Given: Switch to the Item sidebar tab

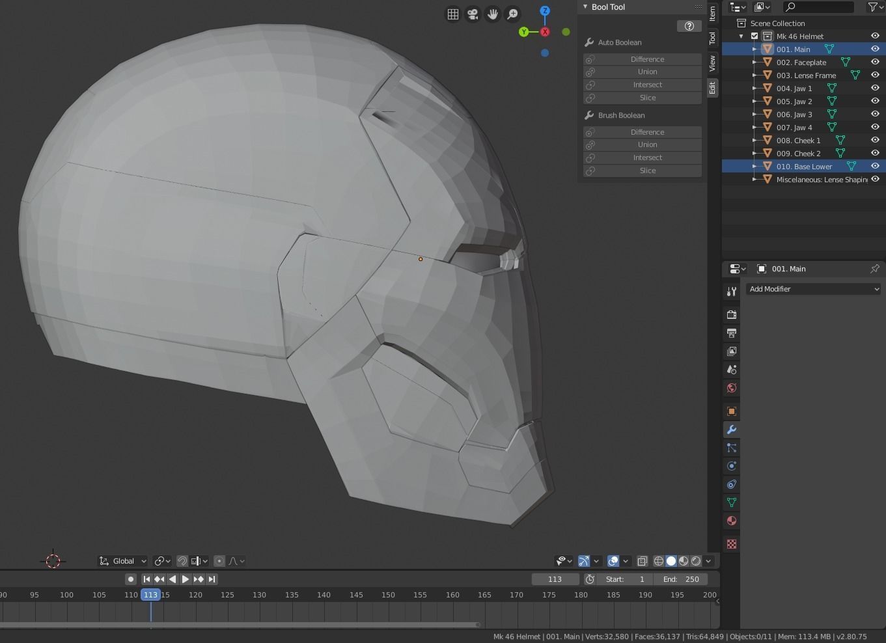Looking at the screenshot, I should (712, 12).
